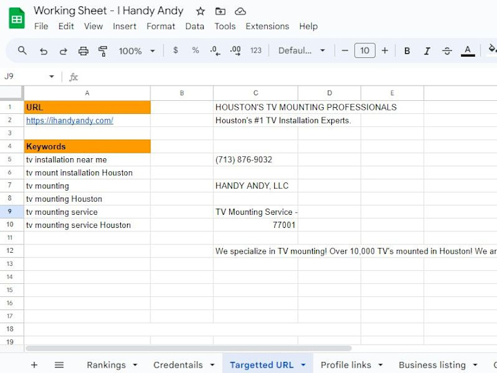
Task: Click the redo arrow icon
Action: pos(64,50)
